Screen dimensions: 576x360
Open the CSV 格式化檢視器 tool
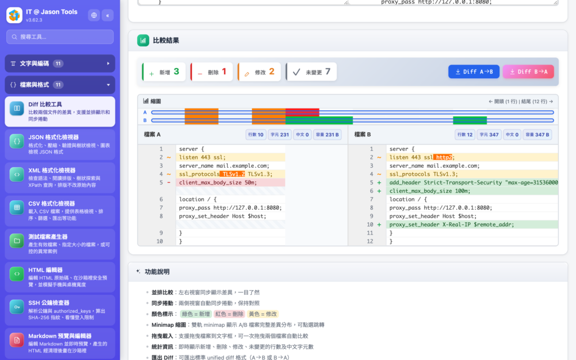[60, 211]
